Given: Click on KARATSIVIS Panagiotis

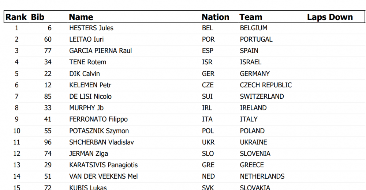Looking at the screenshot, I should (104, 165).
